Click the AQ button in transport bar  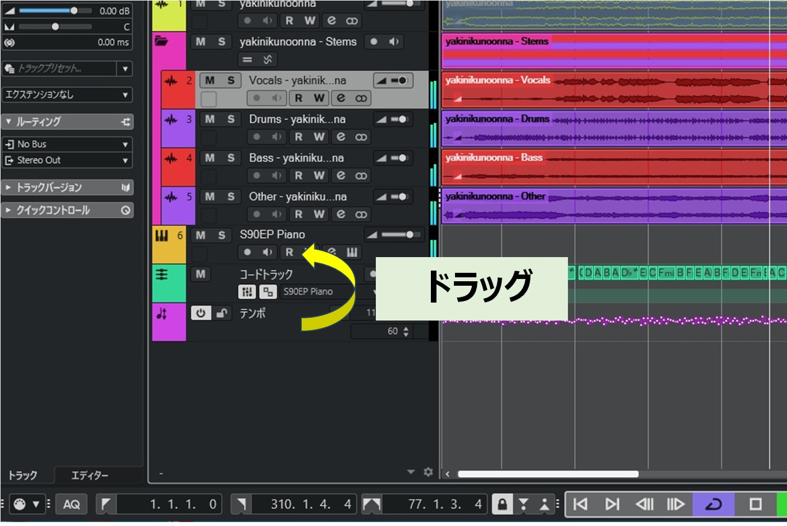pos(71,504)
